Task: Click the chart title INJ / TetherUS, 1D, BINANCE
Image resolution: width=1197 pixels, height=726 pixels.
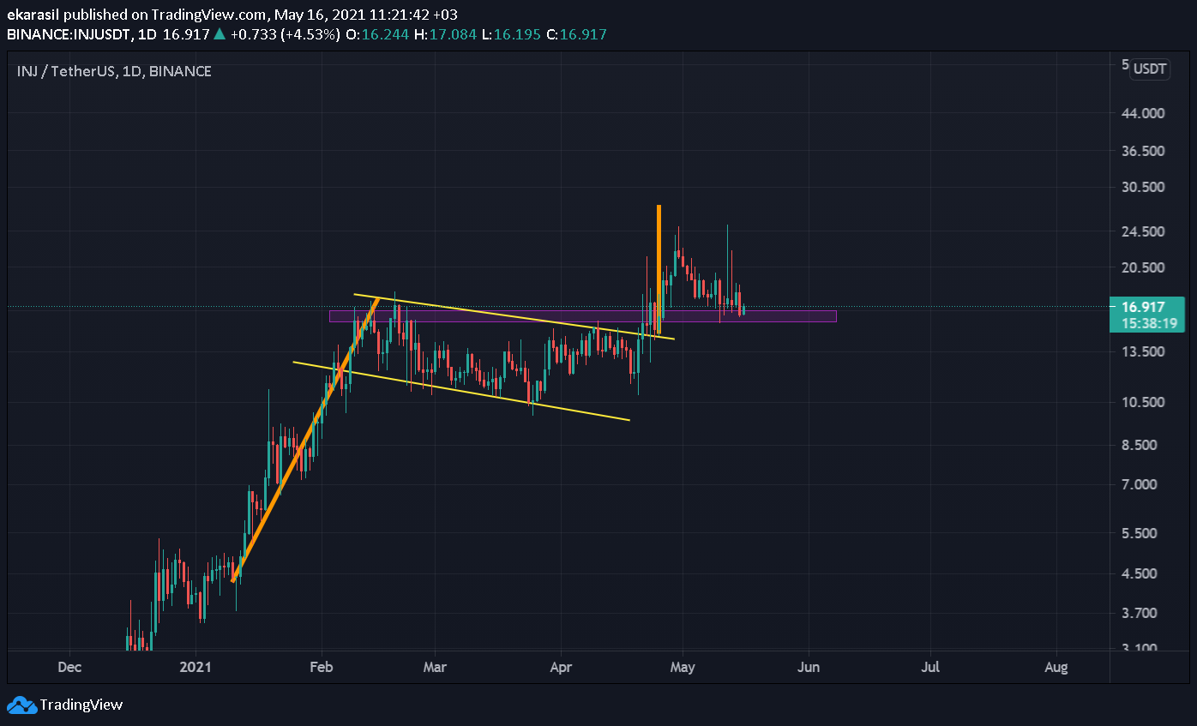Action: (x=114, y=71)
